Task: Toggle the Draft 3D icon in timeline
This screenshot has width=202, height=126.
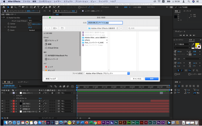Action: (x=56, y=86)
